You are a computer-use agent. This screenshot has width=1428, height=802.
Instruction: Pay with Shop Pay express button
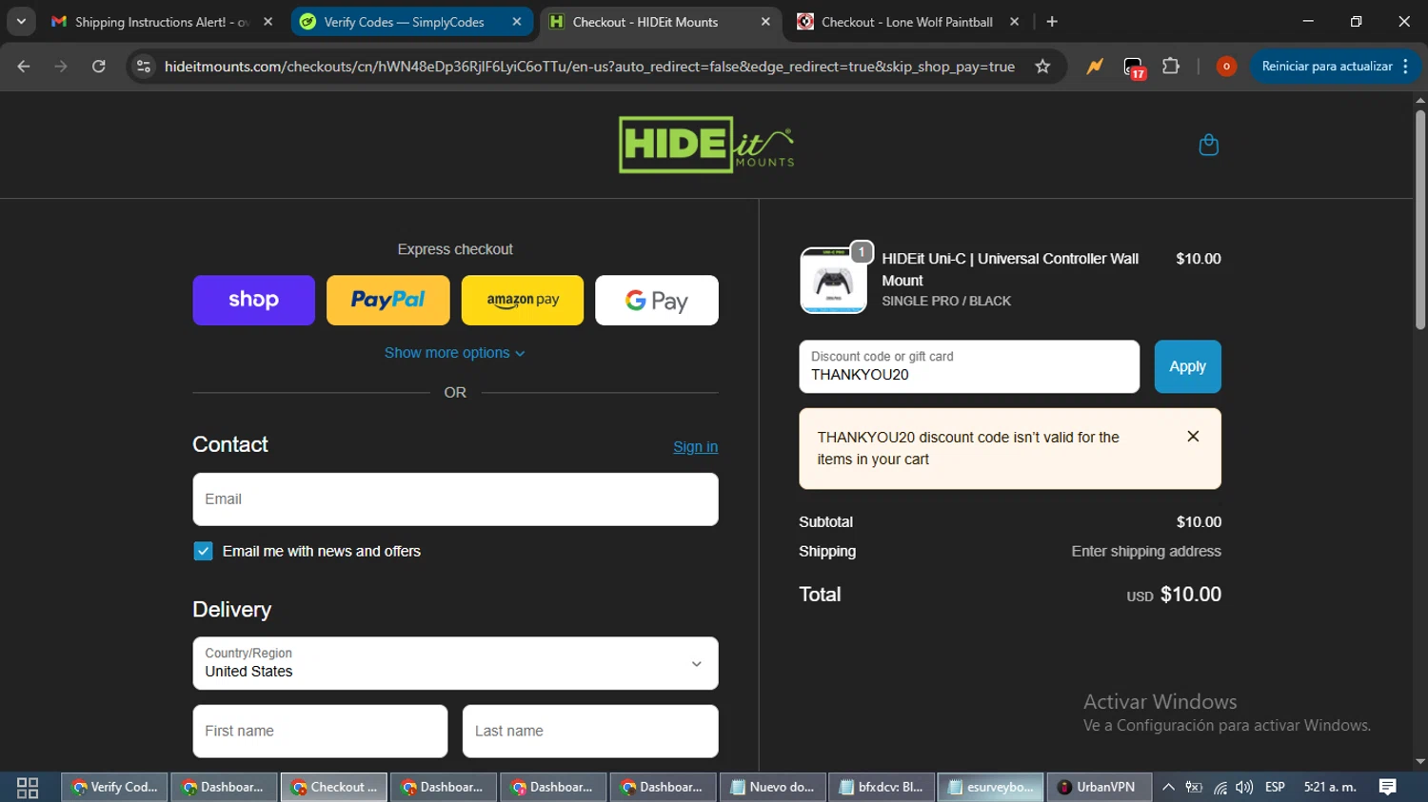tap(253, 300)
